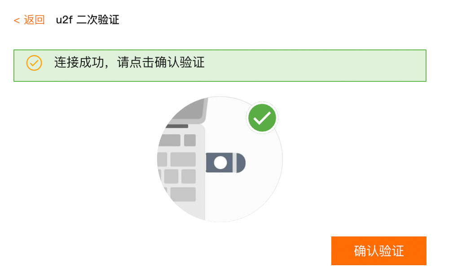Select the u2f 二次验证 page title

click(x=88, y=20)
